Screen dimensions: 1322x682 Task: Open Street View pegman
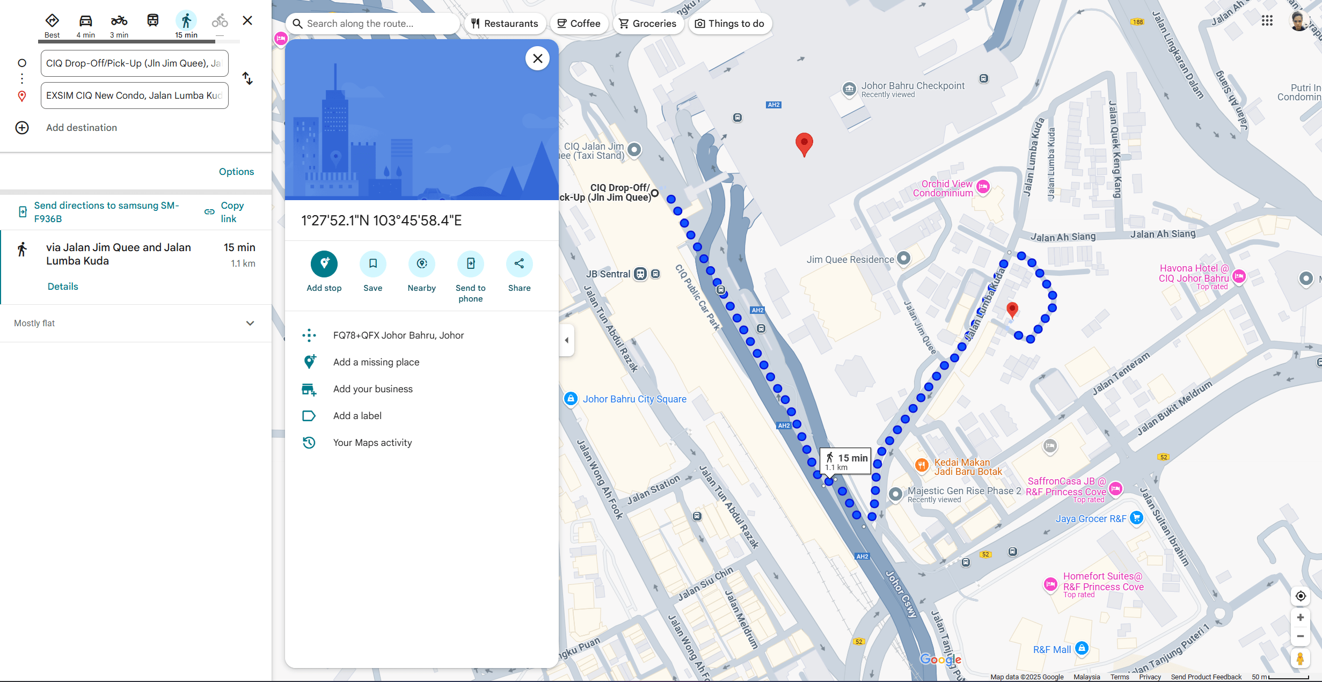pyautogui.click(x=1301, y=658)
